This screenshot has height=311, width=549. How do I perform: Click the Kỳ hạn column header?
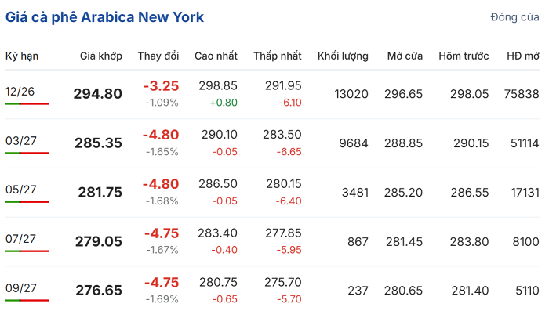(22, 56)
